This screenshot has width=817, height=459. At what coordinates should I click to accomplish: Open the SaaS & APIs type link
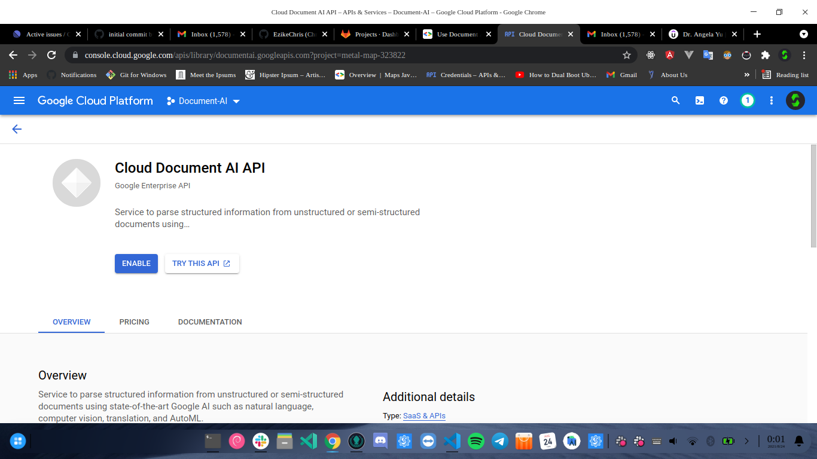point(424,416)
